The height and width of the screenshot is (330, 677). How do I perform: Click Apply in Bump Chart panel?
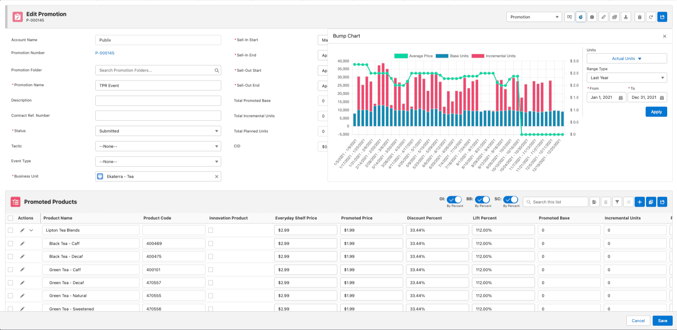pyautogui.click(x=656, y=112)
